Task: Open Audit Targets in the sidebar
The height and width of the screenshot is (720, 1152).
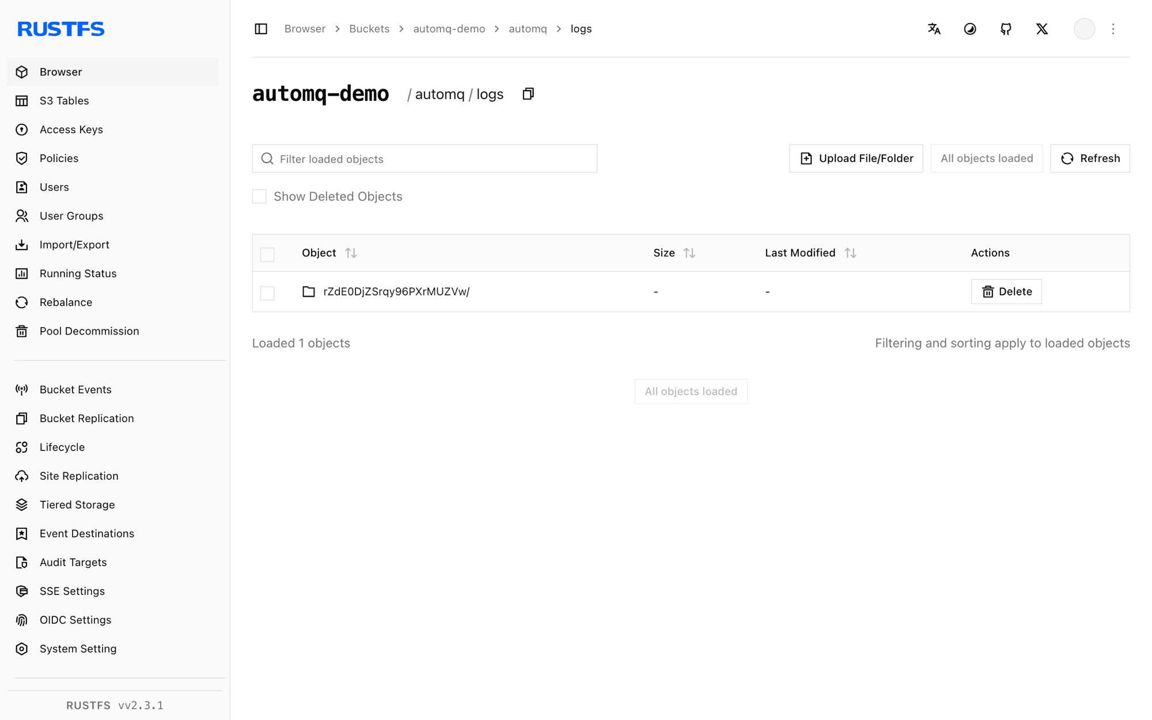Action: (x=113, y=563)
